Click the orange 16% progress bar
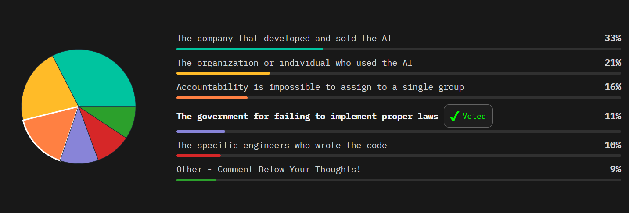This screenshot has height=213, width=629. pos(212,97)
